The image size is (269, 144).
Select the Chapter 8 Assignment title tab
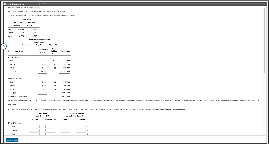14,4
